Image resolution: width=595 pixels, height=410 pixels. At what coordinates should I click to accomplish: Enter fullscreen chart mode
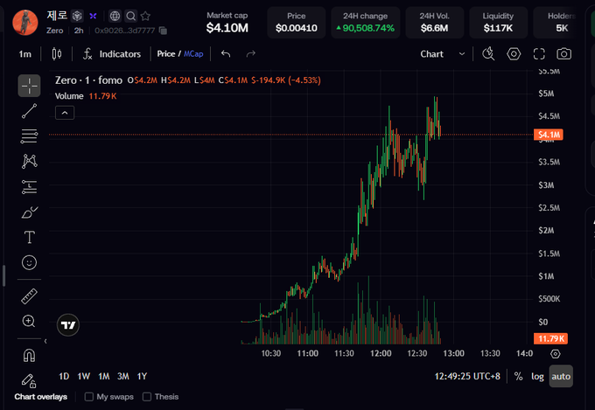click(539, 54)
